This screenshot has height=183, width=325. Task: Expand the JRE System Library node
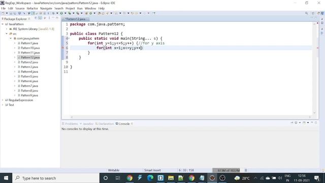pyautogui.click(x=7, y=29)
